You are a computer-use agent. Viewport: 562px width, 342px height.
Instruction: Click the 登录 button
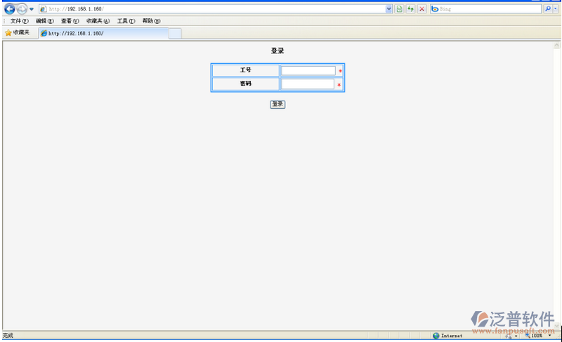(x=277, y=104)
